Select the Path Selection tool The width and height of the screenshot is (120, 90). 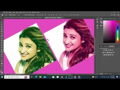click(2, 59)
